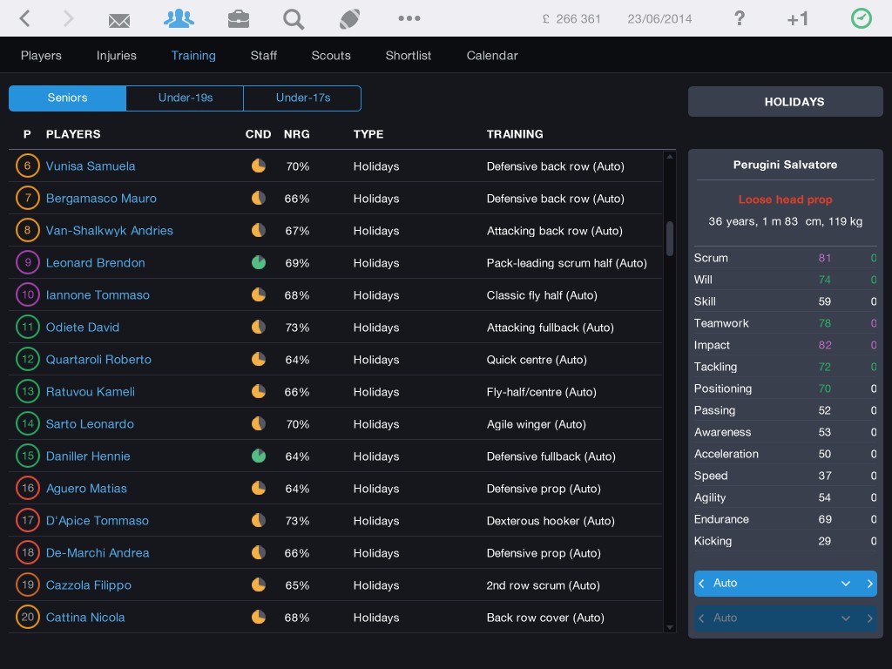Click the player list scrollbar thumb
Viewport: 892px width, 669px height.
pyautogui.click(x=669, y=238)
